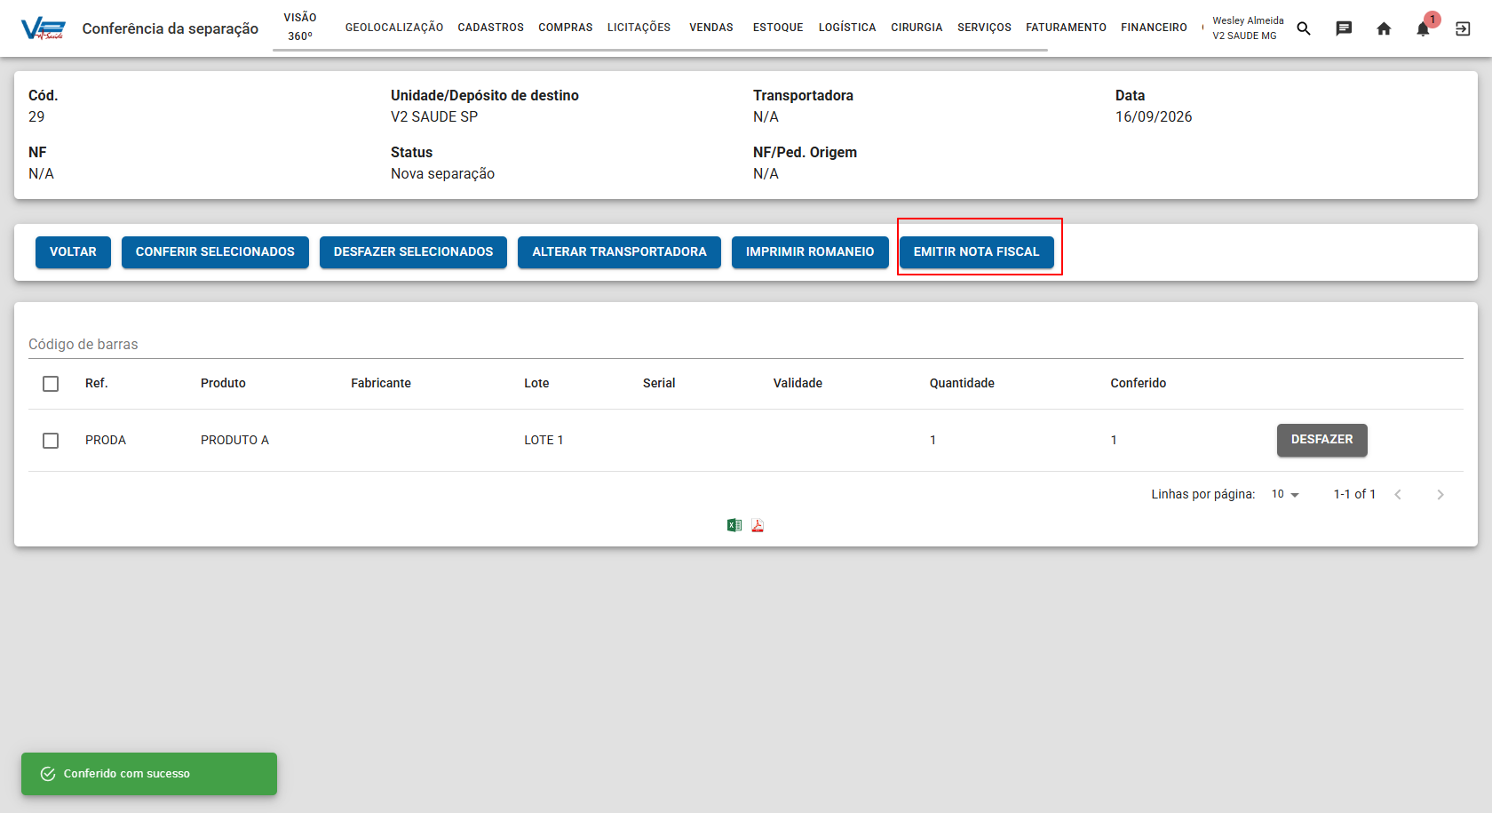Open the search magnifier icon
Viewport: 1492px width, 813px height.
(1304, 28)
